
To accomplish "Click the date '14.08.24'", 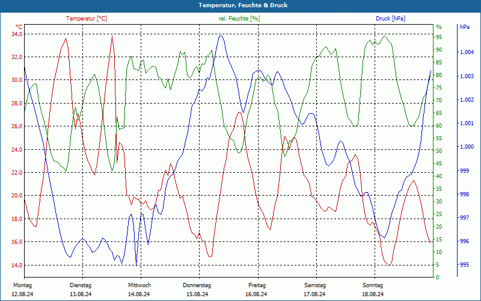I will point(139,294).
